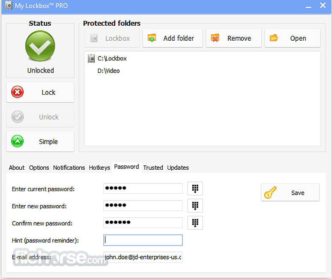
Task: Click the Open folder icon
Action: [274, 38]
